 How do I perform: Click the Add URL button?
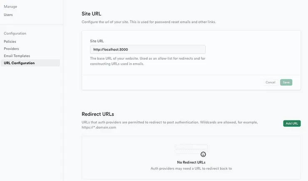click(292, 123)
